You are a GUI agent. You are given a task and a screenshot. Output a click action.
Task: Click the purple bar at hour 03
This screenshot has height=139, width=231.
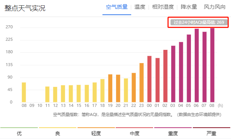(173, 74)
